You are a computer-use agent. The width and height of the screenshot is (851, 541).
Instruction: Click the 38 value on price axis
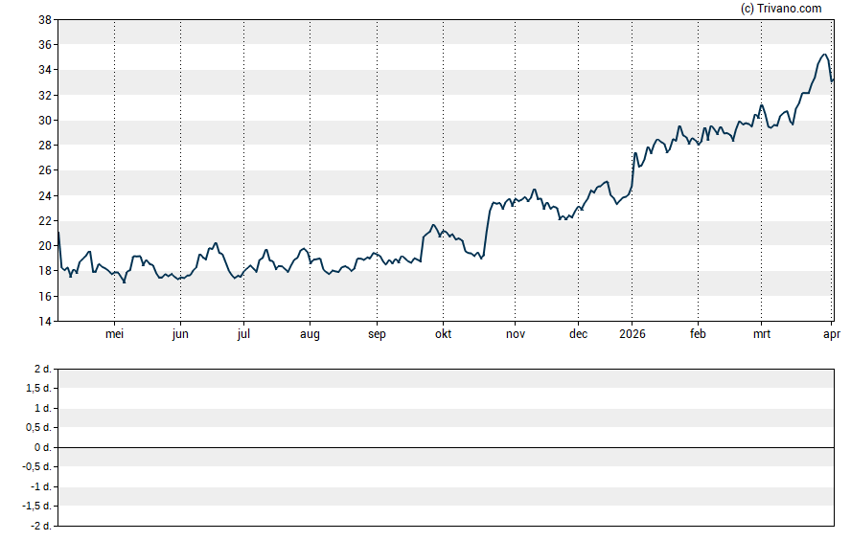point(44,20)
